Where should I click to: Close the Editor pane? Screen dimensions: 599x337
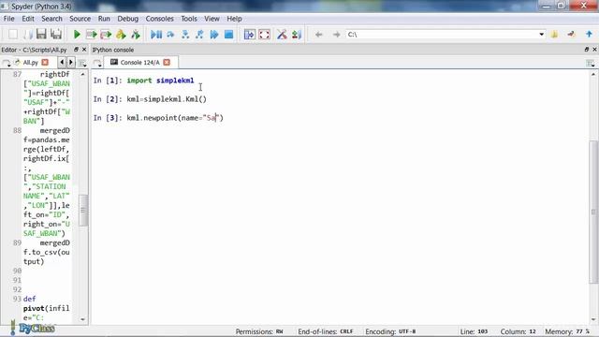(x=84, y=50)
